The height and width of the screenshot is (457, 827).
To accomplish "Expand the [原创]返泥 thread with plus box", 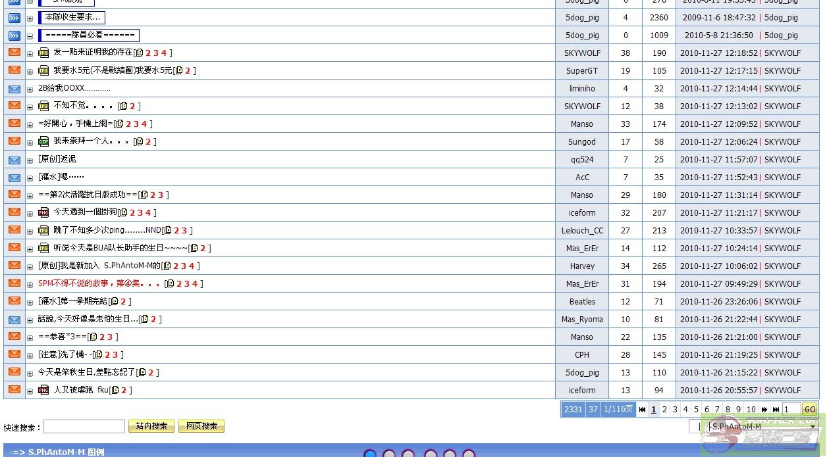I will point(30,160).
